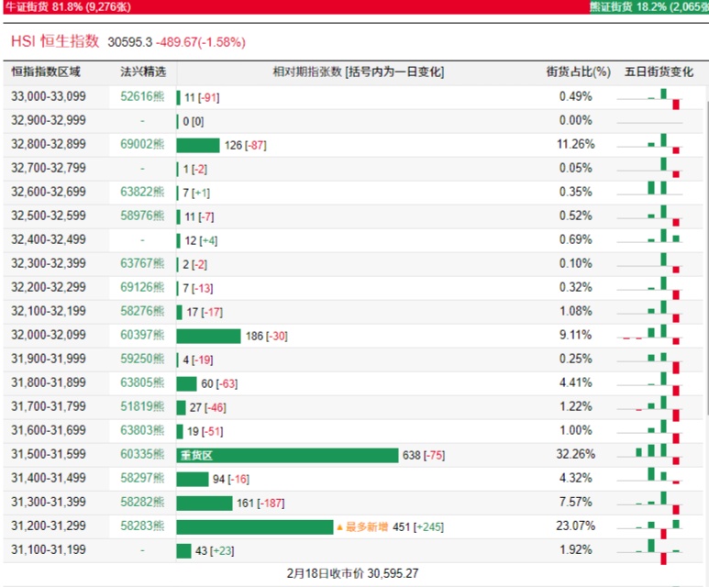
Task: Click the red 牛证街货 81.8% bar
Action: point(296,6)
